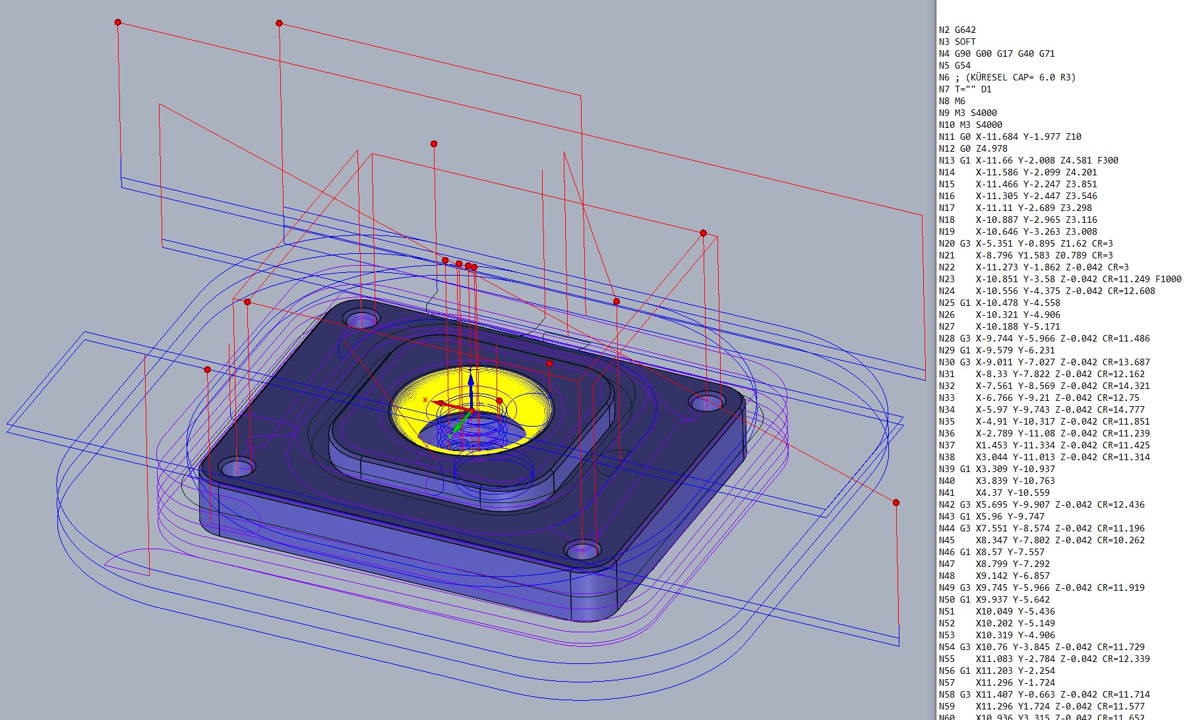
Task: Select line "N50 G1 X9.937 Y-5.642"
Action: [x=994, y=599]
